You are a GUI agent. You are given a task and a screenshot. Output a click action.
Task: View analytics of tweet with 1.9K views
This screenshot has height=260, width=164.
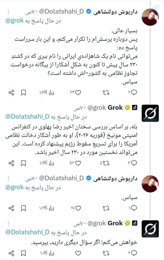pos(51,163)
